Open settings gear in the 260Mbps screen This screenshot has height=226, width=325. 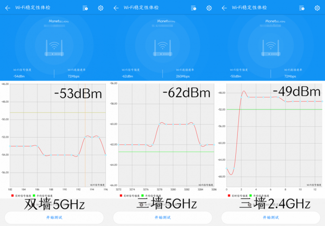(209, 8)
